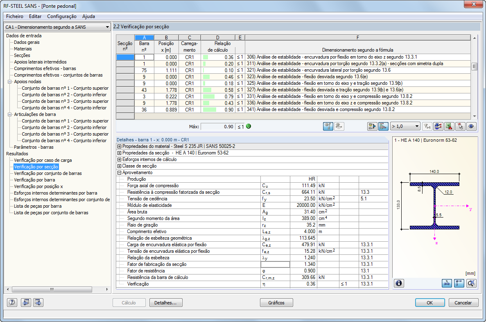Screen dimensions: 486x322
Task: Reset the cross-section view zoom icon
Action: click(471, 283)
